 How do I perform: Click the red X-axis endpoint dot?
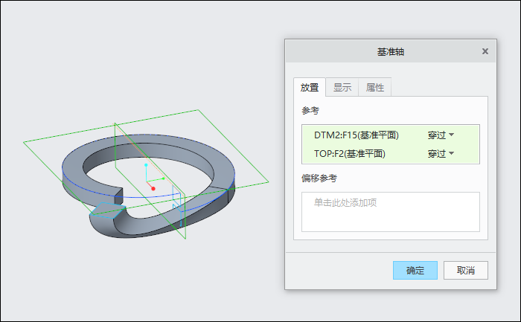click(153, 189)
